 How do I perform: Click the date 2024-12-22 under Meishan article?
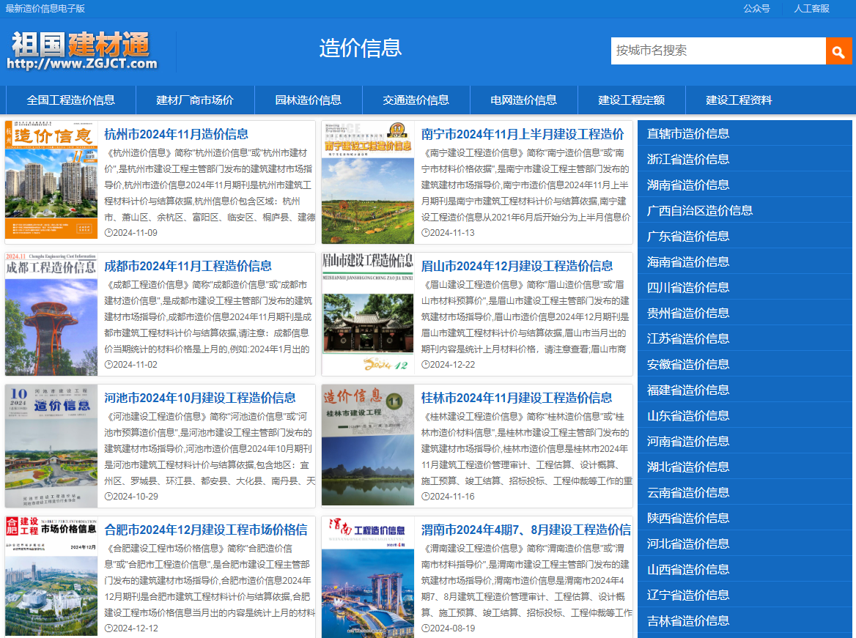pos(449,365)
